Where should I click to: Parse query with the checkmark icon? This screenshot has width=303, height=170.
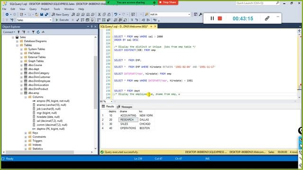point(78,20)
